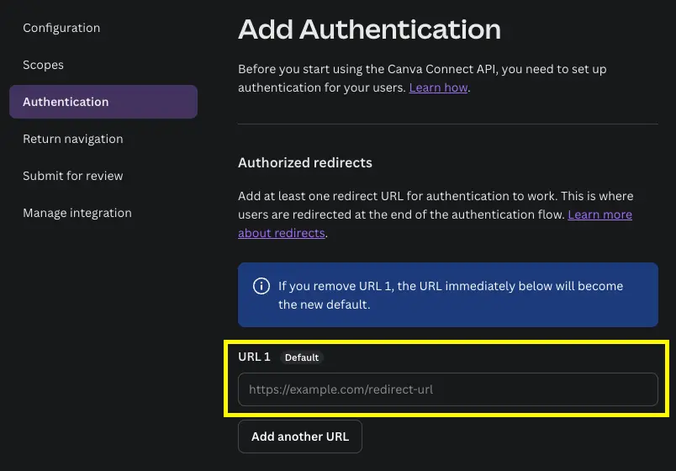The width and height of the screenshot is (676, 471).
Task: Open the Manage integration page
Action: click(77, 213)
